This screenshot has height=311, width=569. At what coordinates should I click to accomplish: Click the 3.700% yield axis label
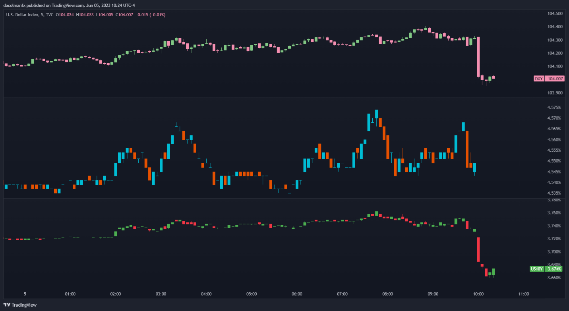point(555,252)
